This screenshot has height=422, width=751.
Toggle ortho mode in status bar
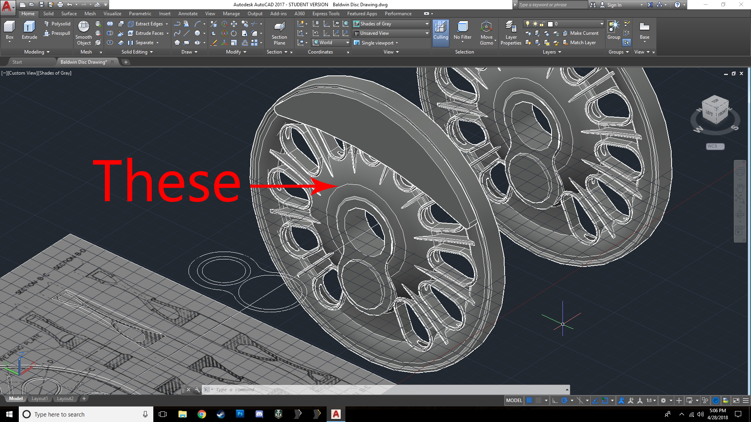[x=555, y=401]
